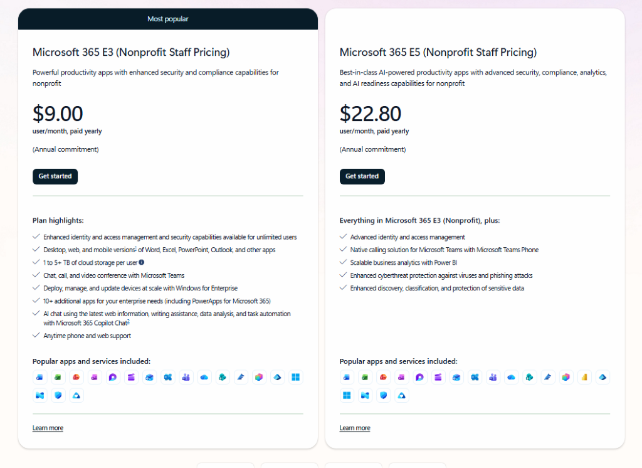The image size is (642, 468).
Task: Select the SharePoint icon in the E3 card
Action: pos(223,377)
